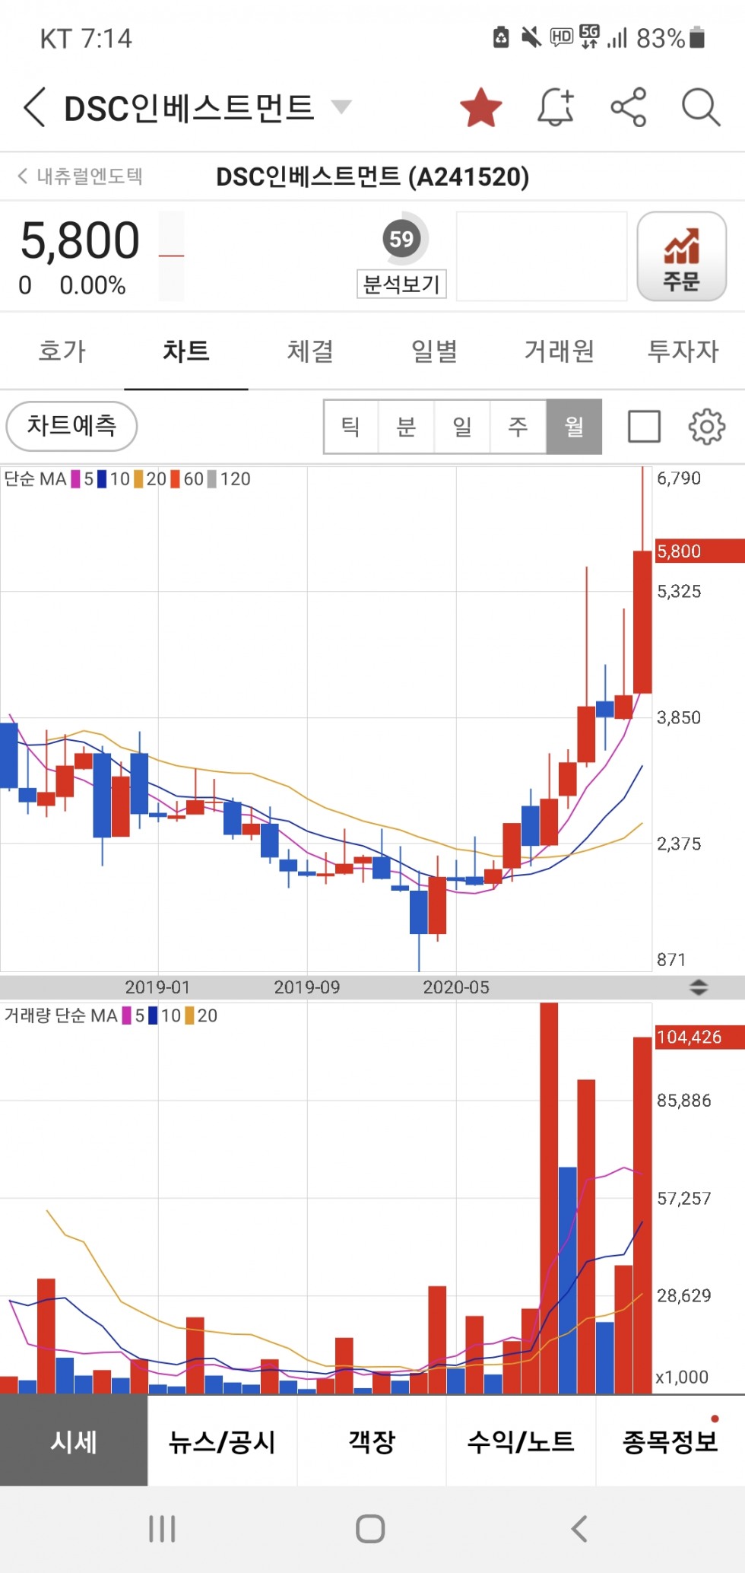This screenshot has width=745, height=1573.
Task: Open chart settings gear icon
Action: click(707, 427)
